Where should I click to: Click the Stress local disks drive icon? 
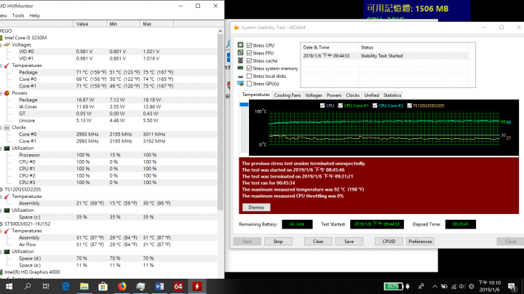[x=240, y=76]
